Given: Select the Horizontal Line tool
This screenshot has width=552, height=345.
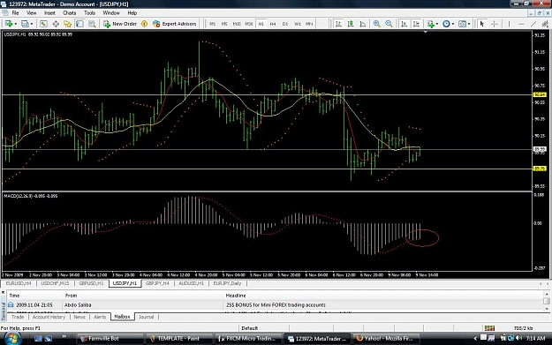Looking at the screenshot, I should 521,24.
